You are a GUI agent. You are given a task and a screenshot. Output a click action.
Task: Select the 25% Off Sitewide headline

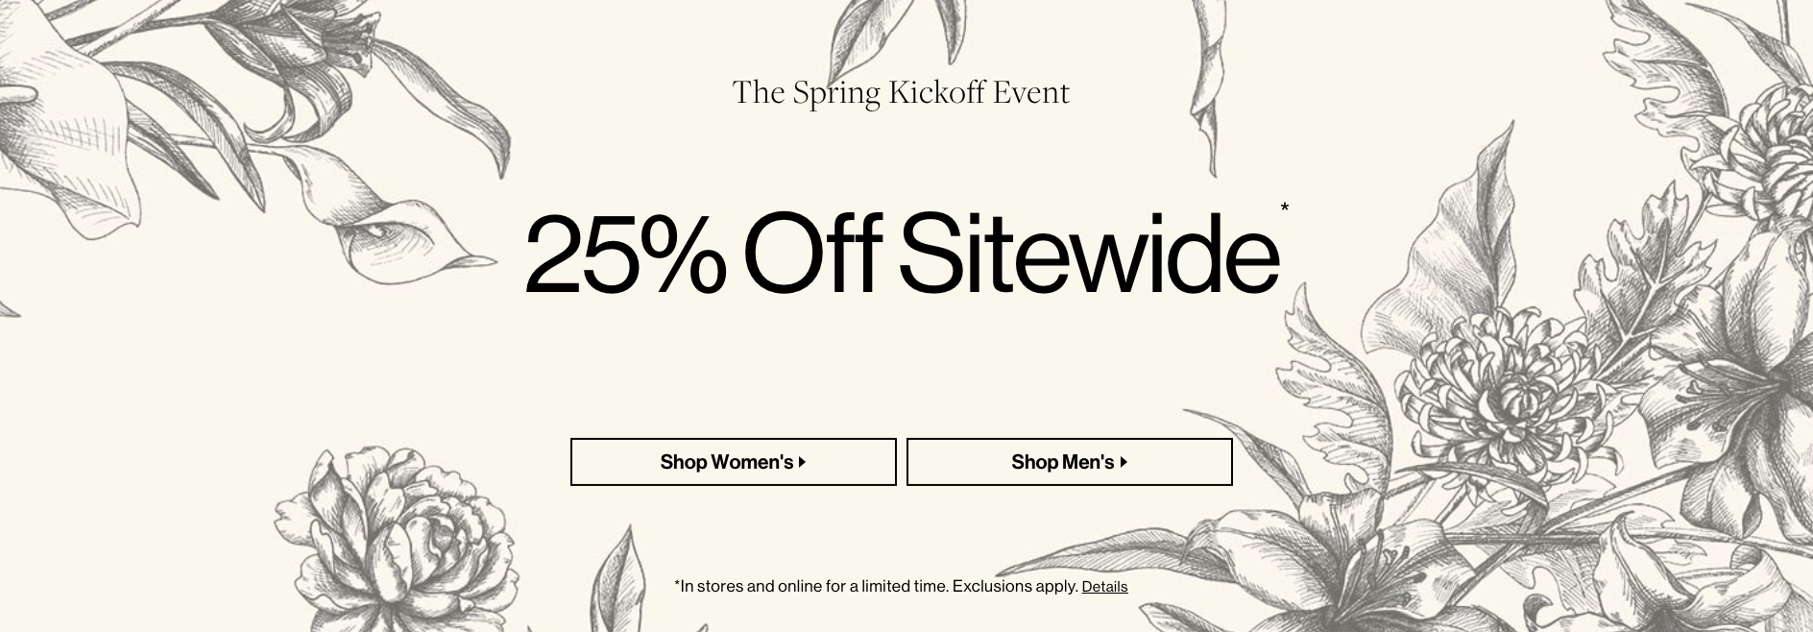pos(902,252)
